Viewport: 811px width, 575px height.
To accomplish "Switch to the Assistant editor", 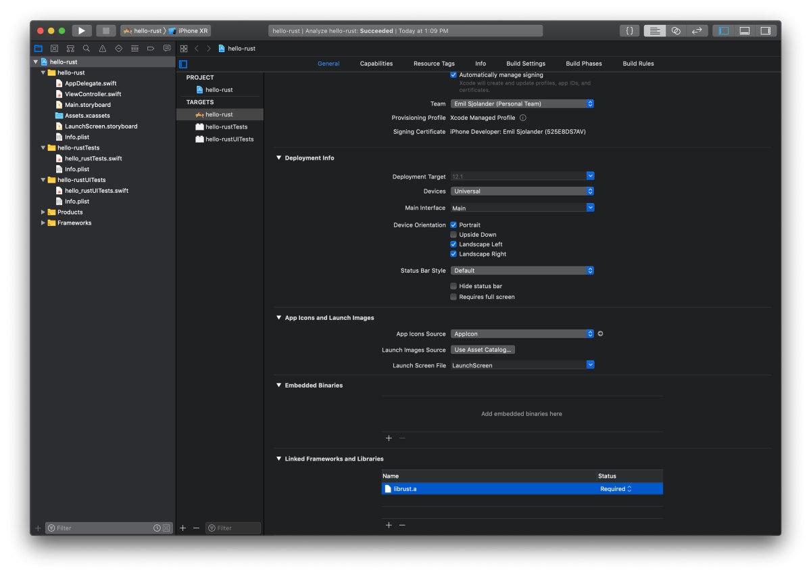I will 676,30.
